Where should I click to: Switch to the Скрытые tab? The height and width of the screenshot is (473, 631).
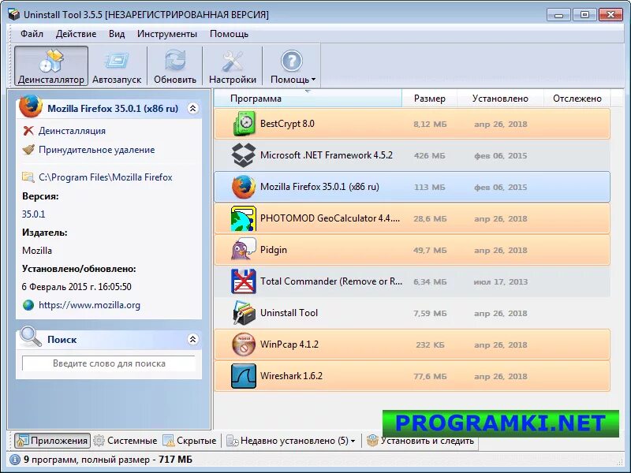click(189, 441)
